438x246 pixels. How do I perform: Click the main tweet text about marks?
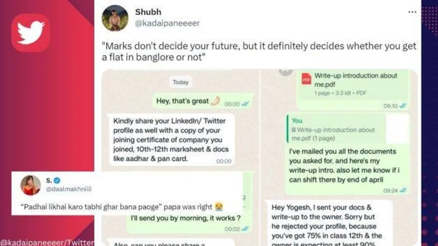pos(258,51)
